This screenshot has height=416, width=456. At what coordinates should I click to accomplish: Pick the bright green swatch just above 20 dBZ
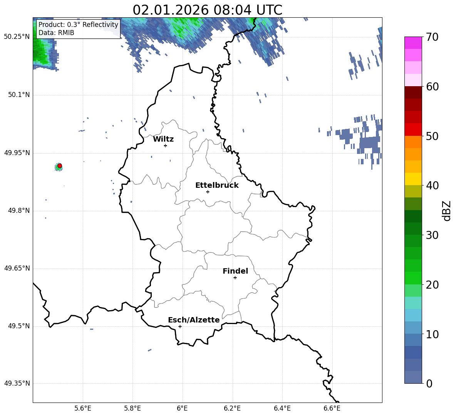(413, 278)
